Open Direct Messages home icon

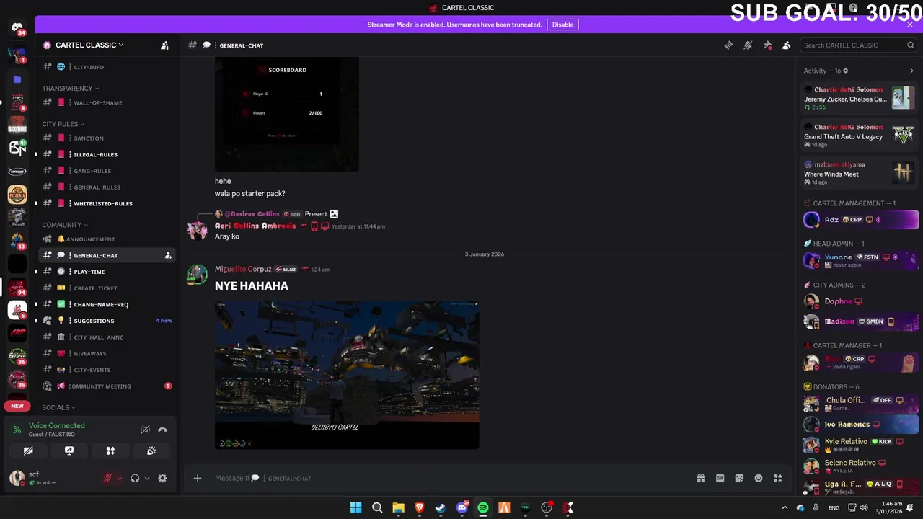point(17,27)
